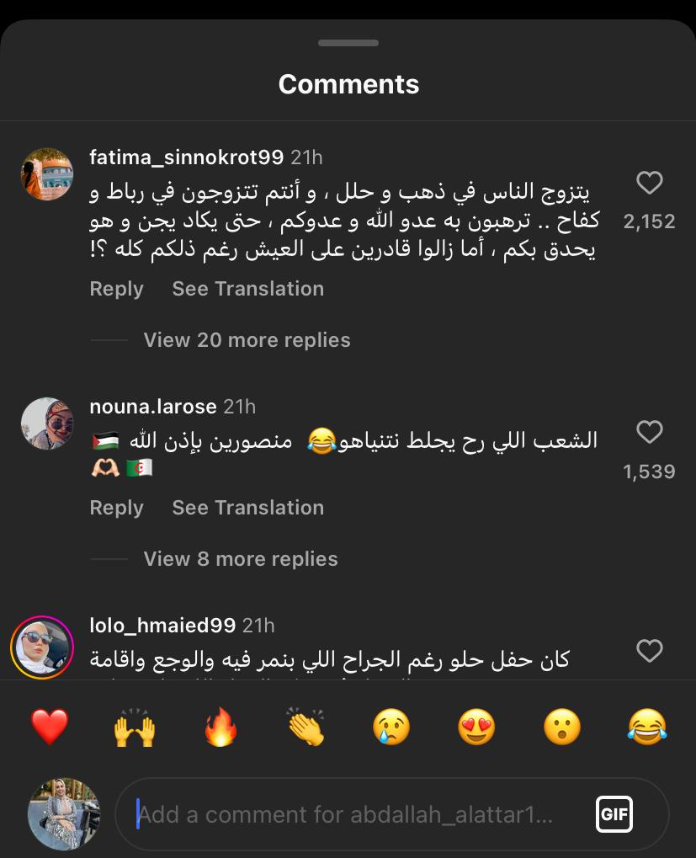This screenshot has width=696, height=858.
Task: Expand View 8 more replies
Action: (x=241, y=559)
